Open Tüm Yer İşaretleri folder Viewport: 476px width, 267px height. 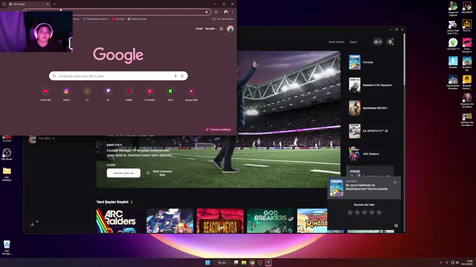223,19
